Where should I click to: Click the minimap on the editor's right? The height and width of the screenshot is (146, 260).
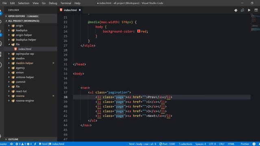click(255, 23)
